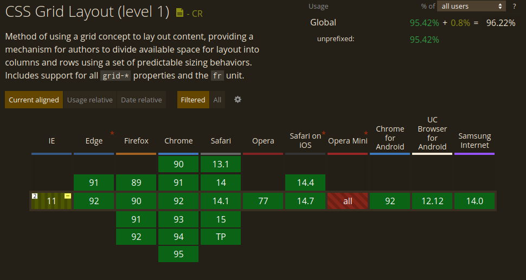
Task: Select the Filtered browser tab
Action: (x=193, y=100)
